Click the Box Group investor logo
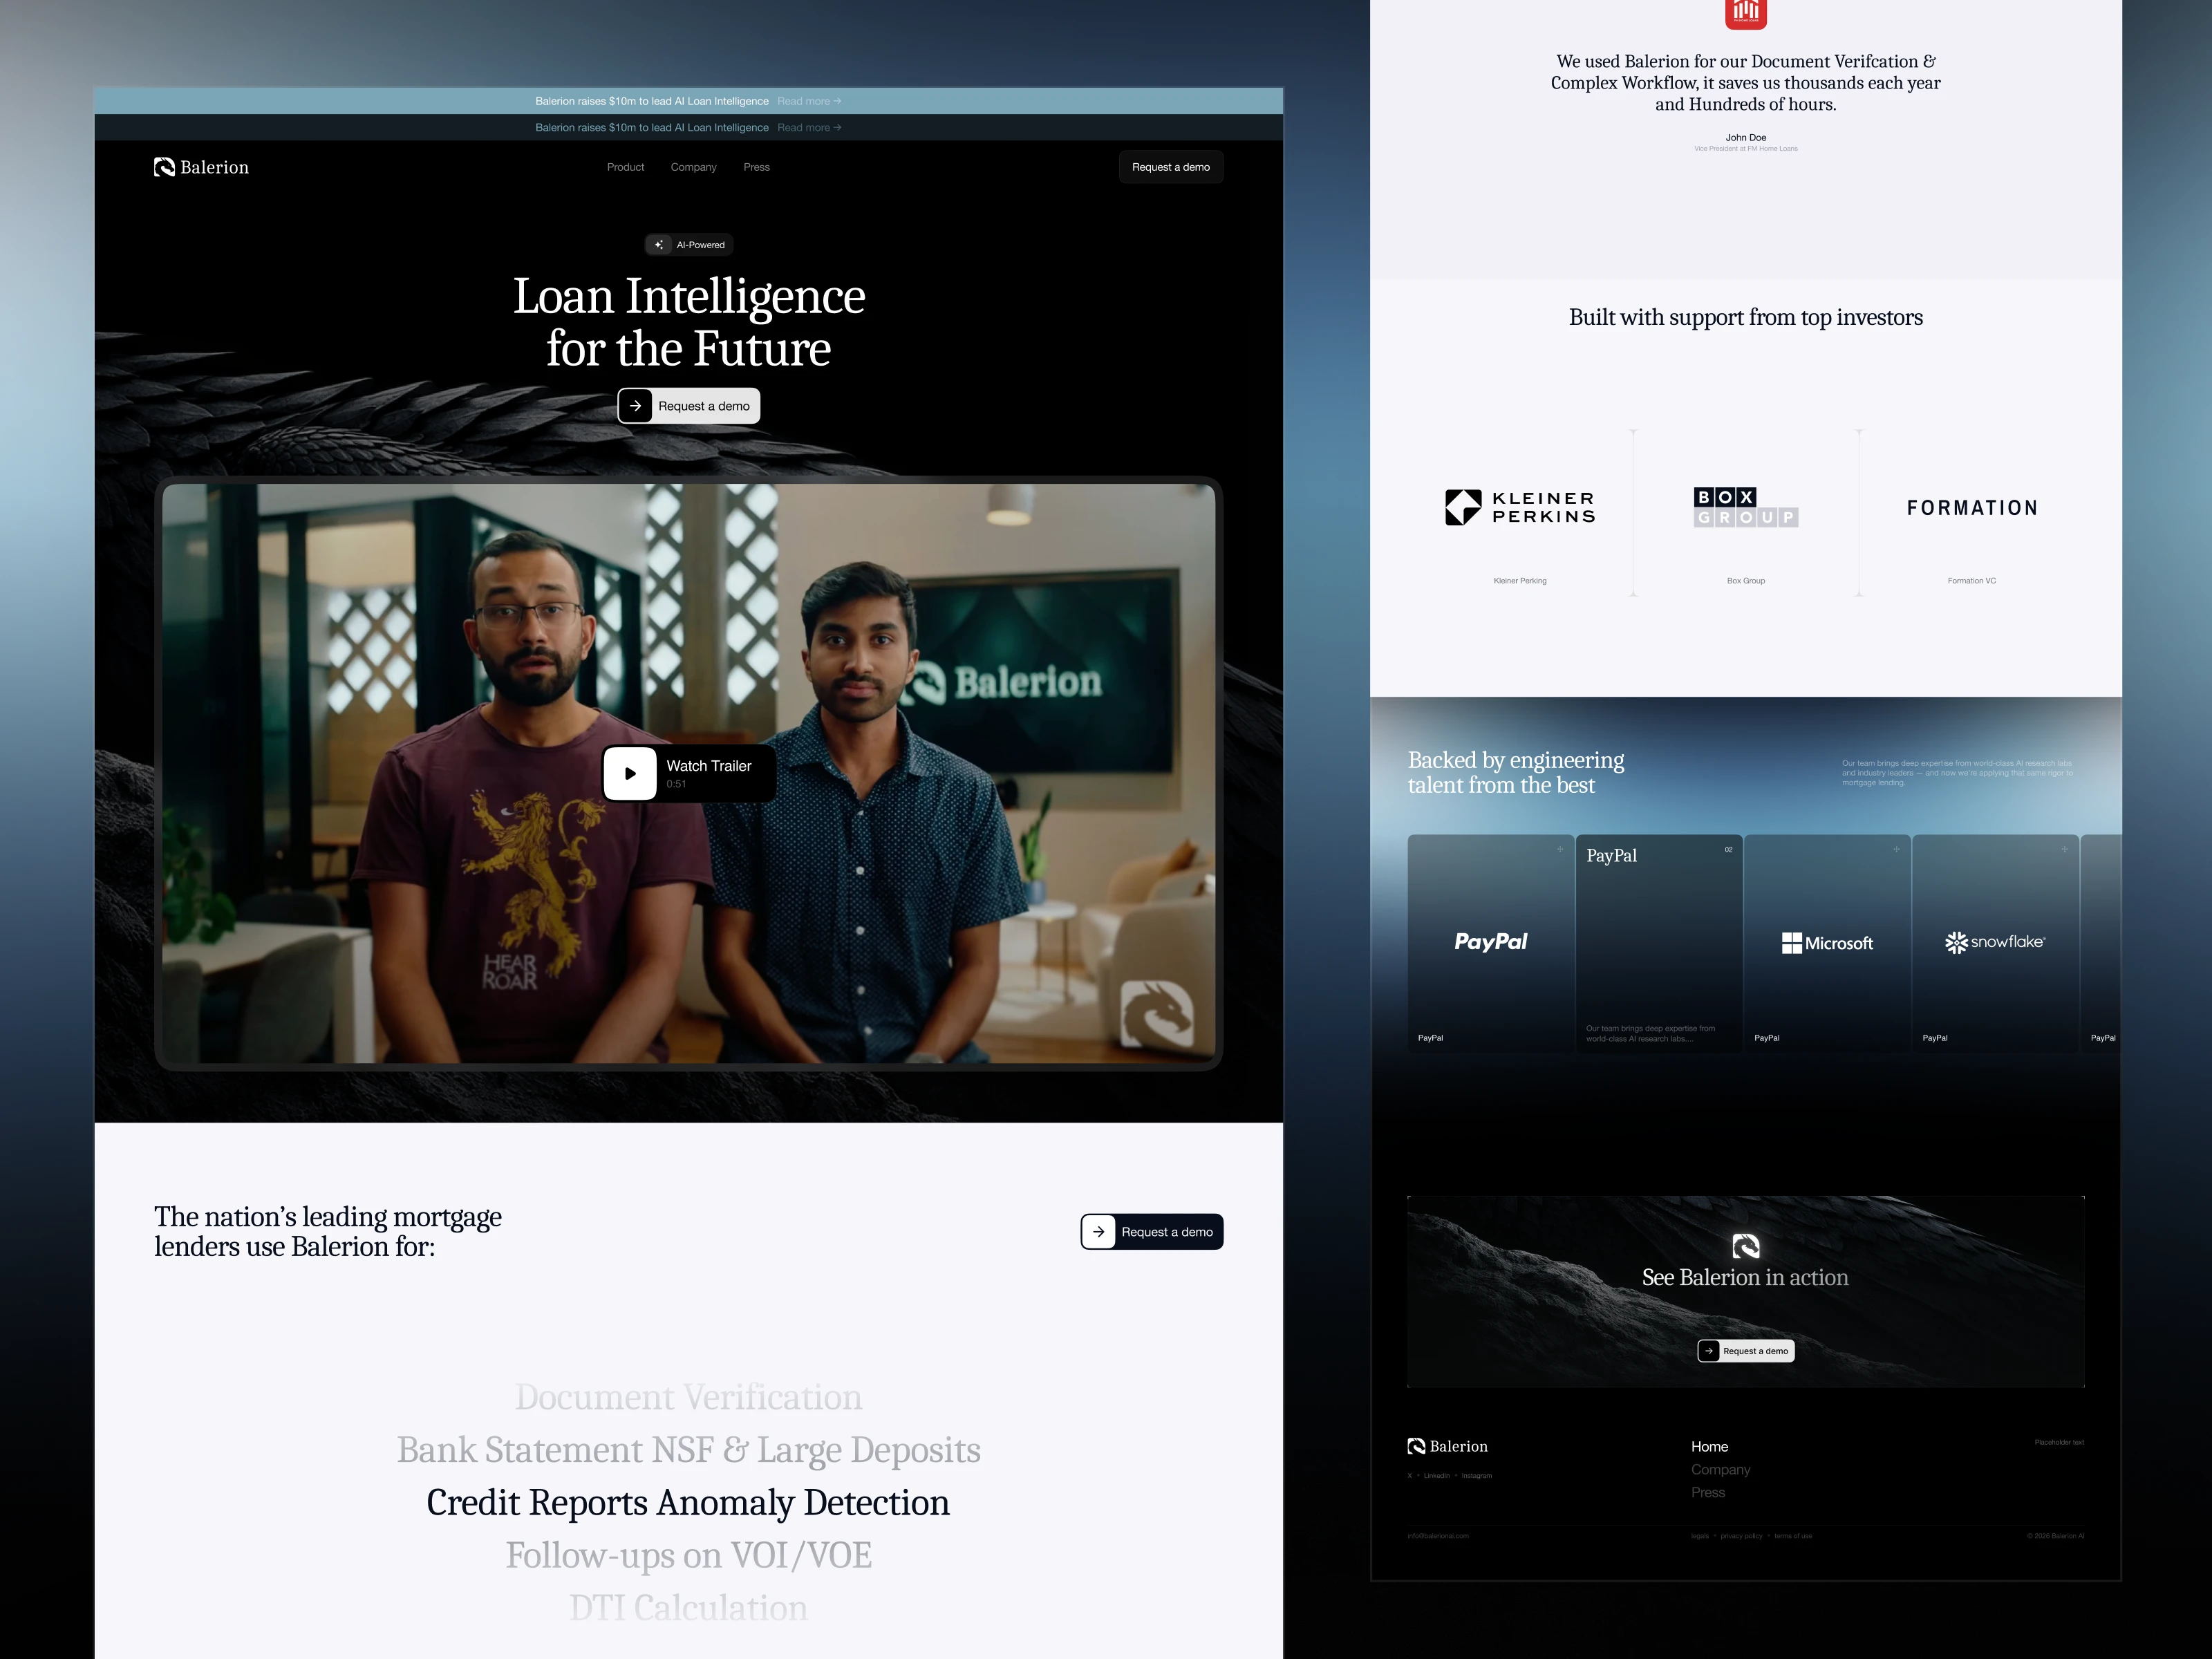The height and width of the screenshot is (1659, 2212). (x=1745, y=507)
